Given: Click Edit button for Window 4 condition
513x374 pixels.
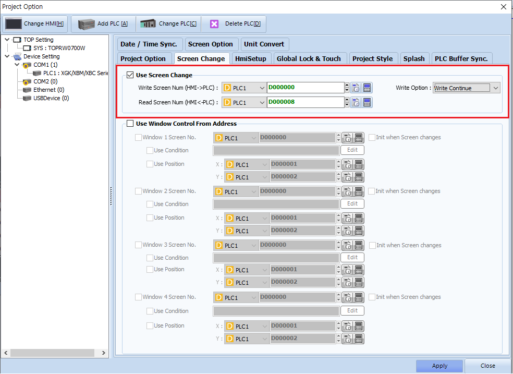Looking at the screenshot, I should click(352, 311).
